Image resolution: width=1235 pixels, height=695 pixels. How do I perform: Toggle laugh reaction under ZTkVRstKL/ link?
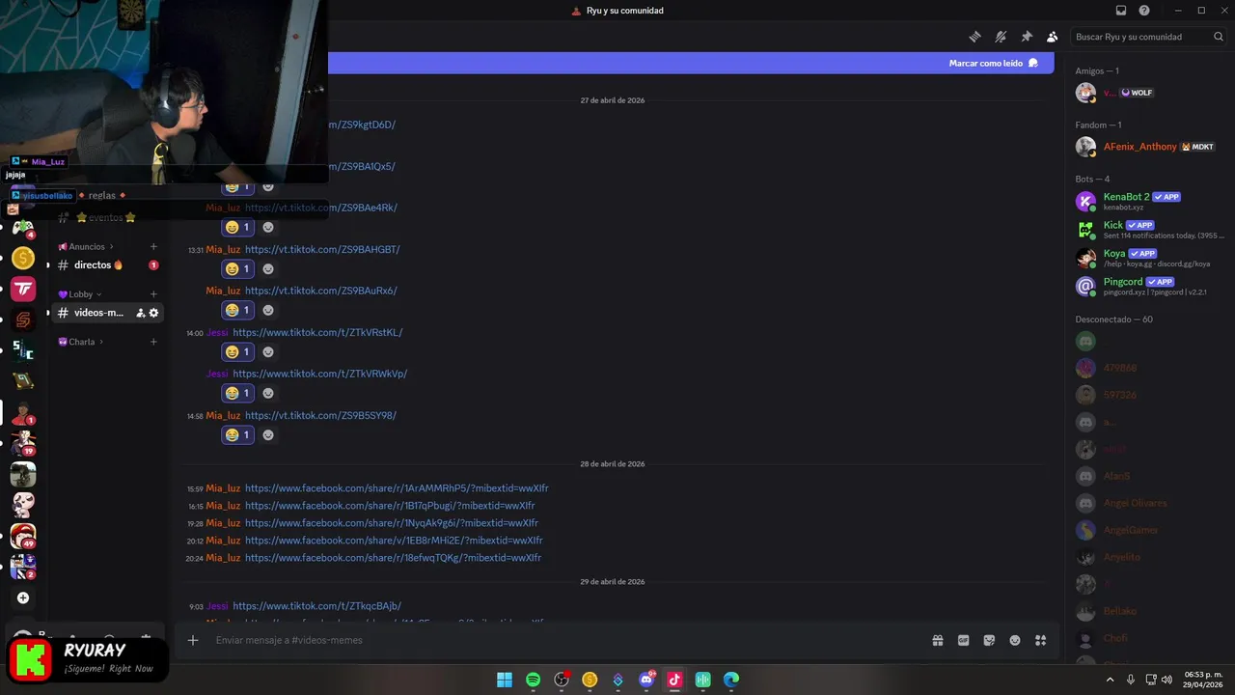coord(237,351)
